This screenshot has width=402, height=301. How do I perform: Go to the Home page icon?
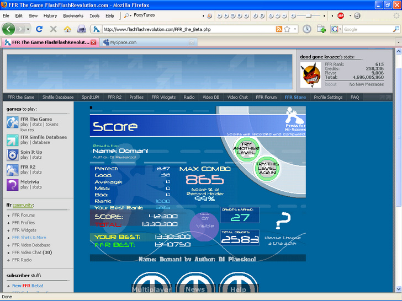click(67, 29)
